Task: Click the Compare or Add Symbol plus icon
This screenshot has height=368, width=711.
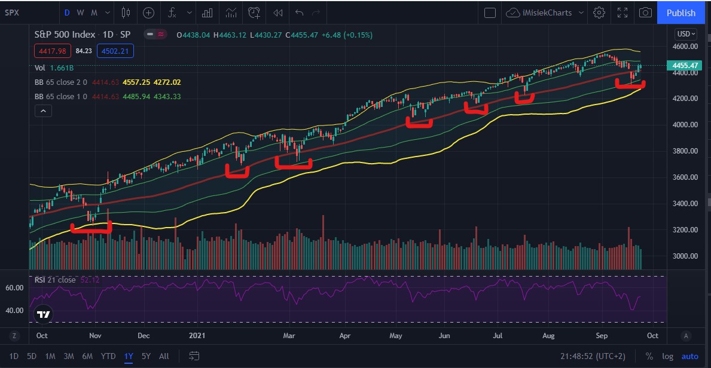Action: pyautogui.click(x=149, y=13)
